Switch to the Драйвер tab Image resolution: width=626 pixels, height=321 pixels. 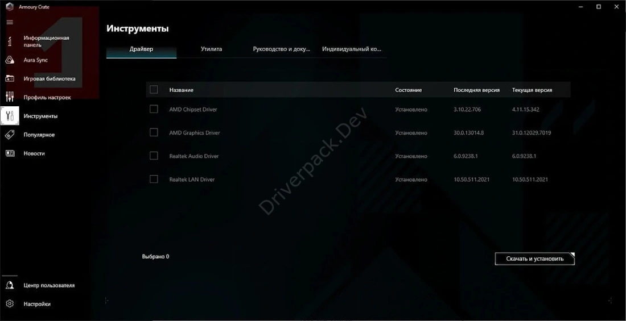tap(141, 49)
